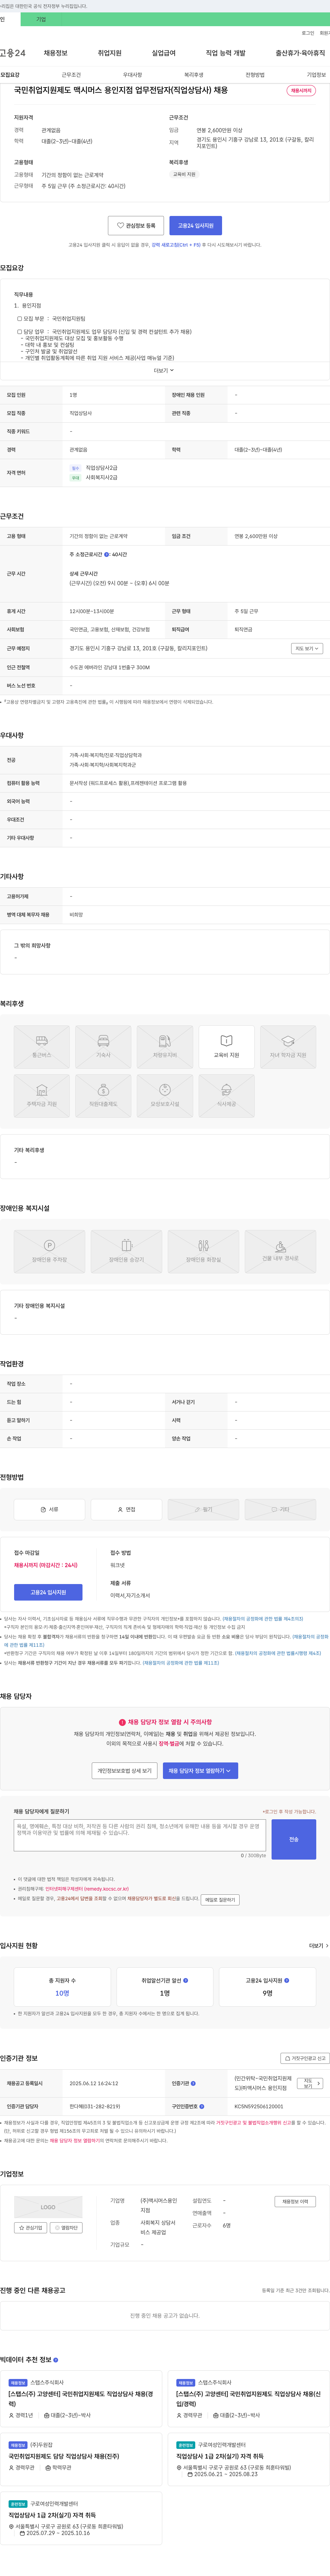This screenshot has width=330, height=2576.
Task: Click 고용24 입사지원 button under 접수 마감일
Action: pos(48,1592)
